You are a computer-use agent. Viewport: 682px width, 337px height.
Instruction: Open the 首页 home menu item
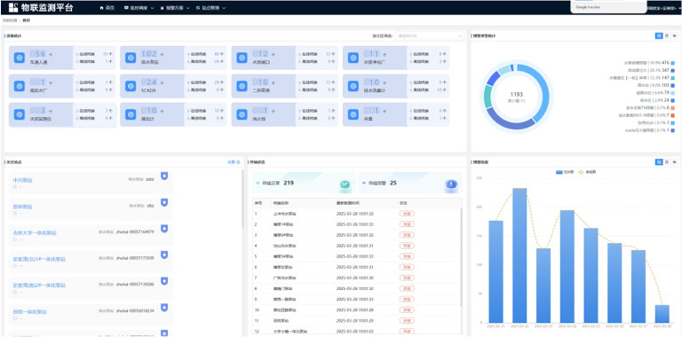point(107,8)
